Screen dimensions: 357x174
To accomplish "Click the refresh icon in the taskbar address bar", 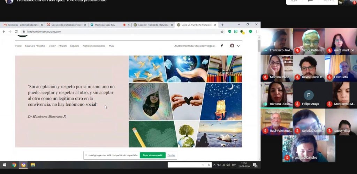I will (x=209, y=165).
